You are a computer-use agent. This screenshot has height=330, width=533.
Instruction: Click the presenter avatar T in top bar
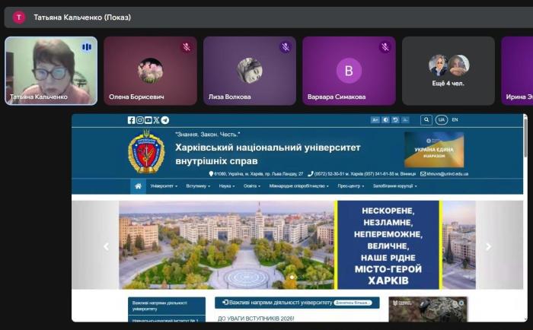19,17
